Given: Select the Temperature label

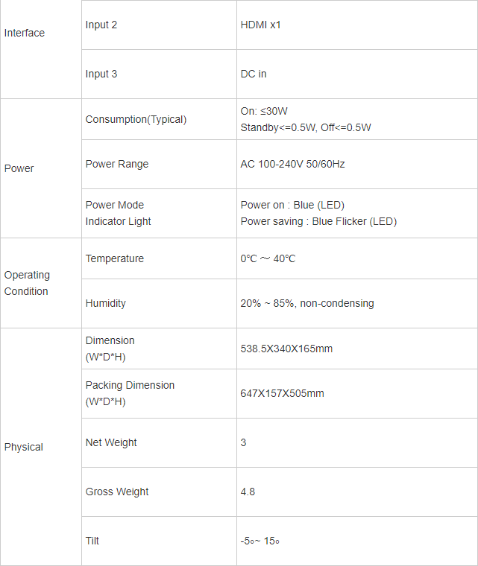Looking at the screenshot, I should coord(115,258).
